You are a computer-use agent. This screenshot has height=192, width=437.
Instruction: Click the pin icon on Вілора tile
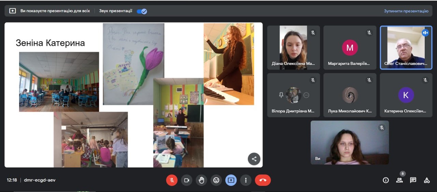pyautogui.click(x=281, y=95)
